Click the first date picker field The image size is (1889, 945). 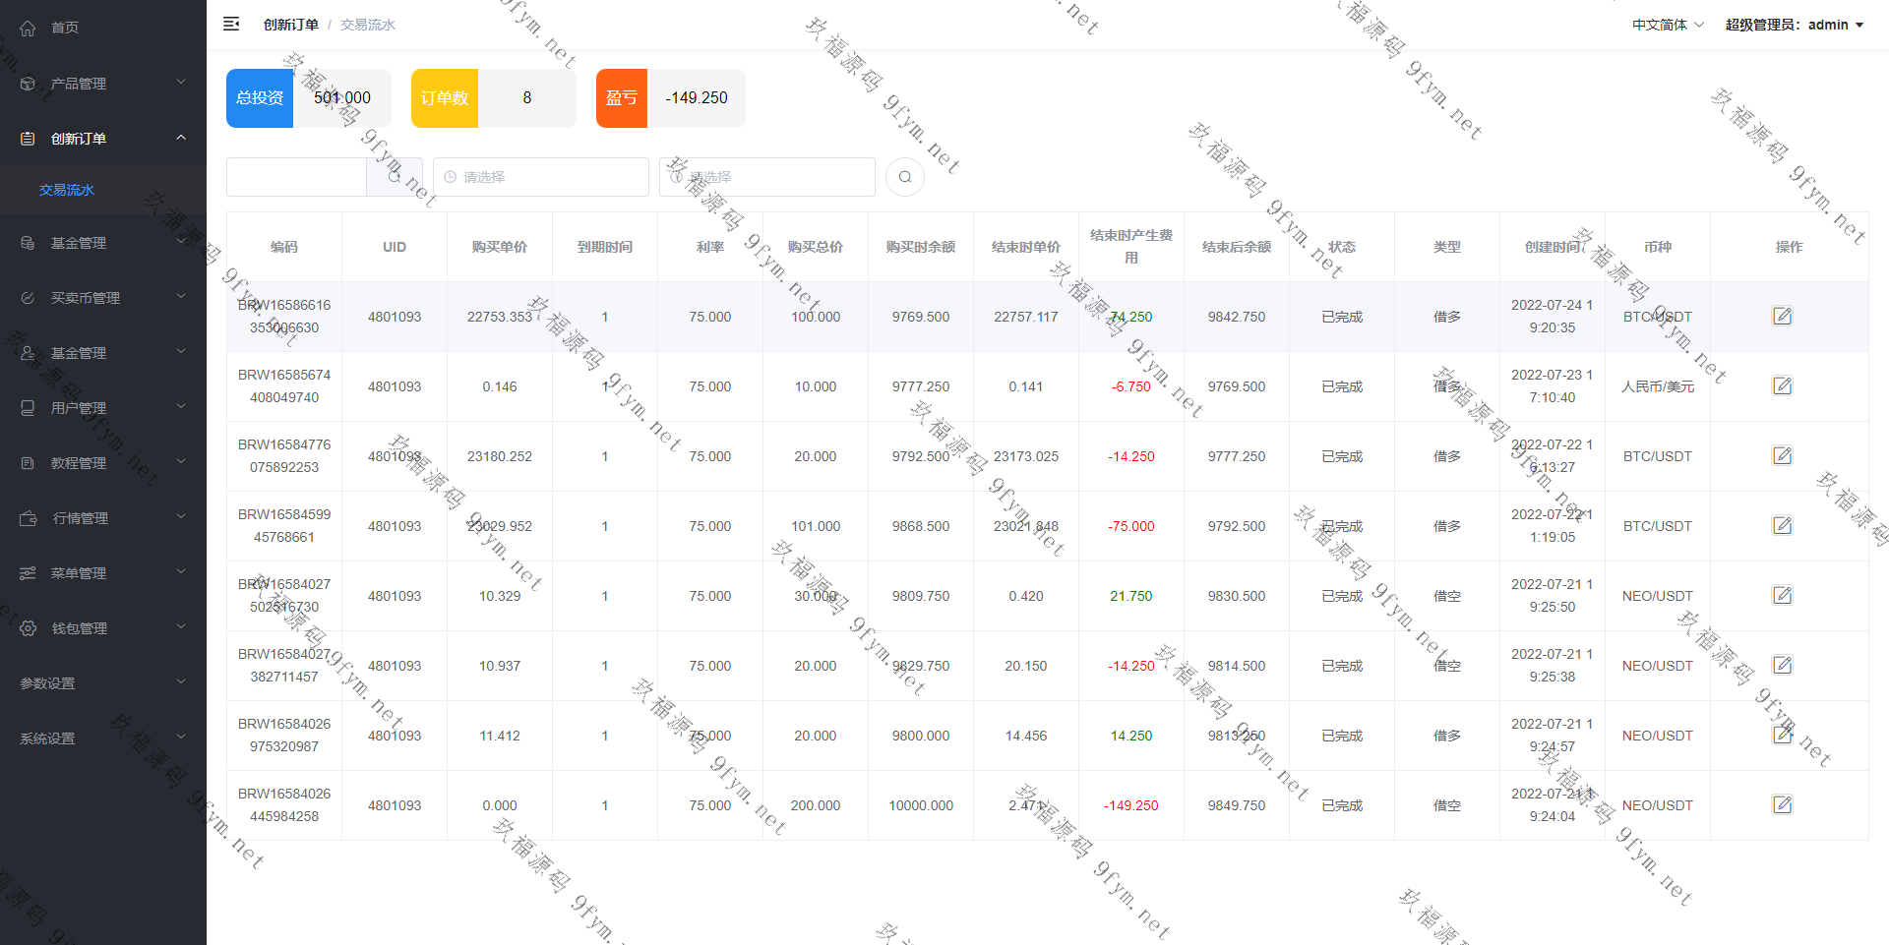point(541,177)
